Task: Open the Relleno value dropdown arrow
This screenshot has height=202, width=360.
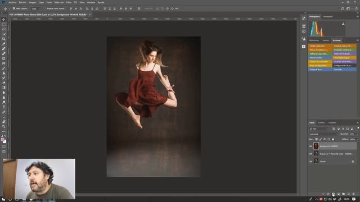Action: 358,139
